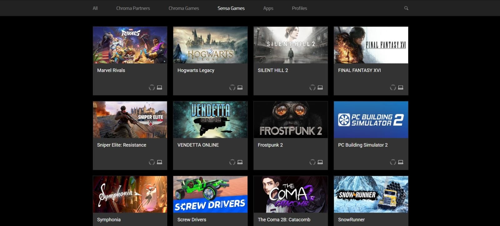Viewport: 500px width, 226px height.
Task: Switch to the All tab
Action: [x=95, y=8]
